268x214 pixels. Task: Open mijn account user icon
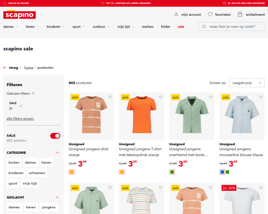(176, 15)
